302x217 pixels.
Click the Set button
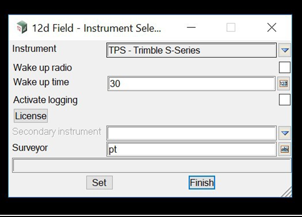[99, 183]
